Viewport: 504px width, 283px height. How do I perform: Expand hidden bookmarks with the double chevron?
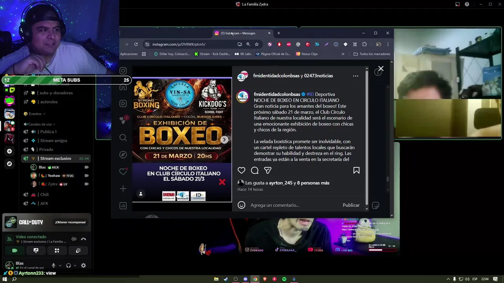(343, 54)
